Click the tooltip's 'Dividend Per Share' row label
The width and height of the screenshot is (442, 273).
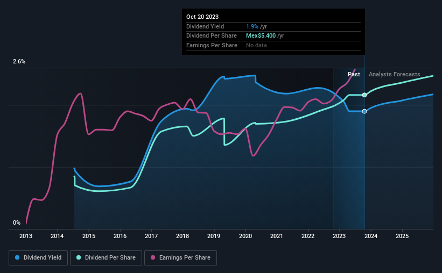pos(212,36)
